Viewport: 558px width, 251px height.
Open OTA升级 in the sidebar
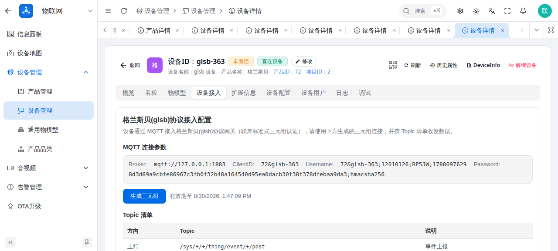click(48, 206)
